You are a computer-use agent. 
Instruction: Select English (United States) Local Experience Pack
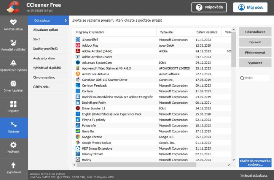(x=152, y=114)
